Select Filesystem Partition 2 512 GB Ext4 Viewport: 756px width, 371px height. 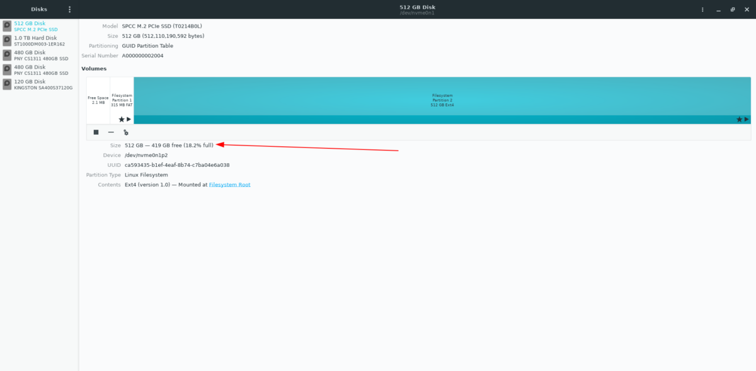point(442,100)
